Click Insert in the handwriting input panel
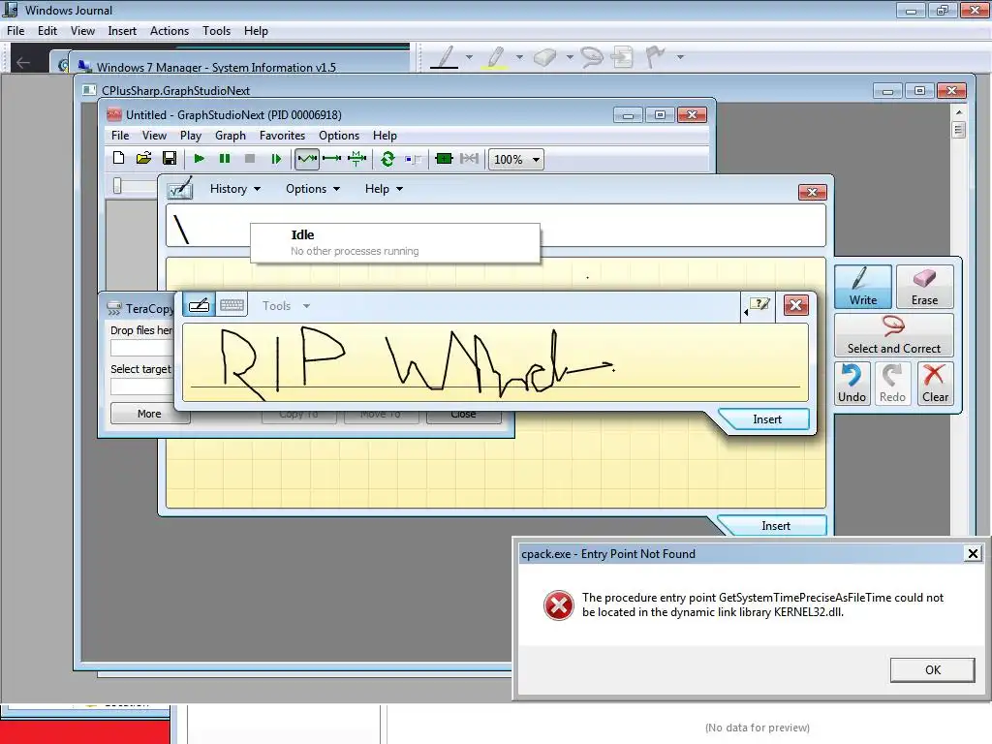Image resolution: width=992 pixels, height=744 pixels. 766,419
